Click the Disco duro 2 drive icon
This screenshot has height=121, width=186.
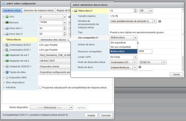[x=7, y=34]
